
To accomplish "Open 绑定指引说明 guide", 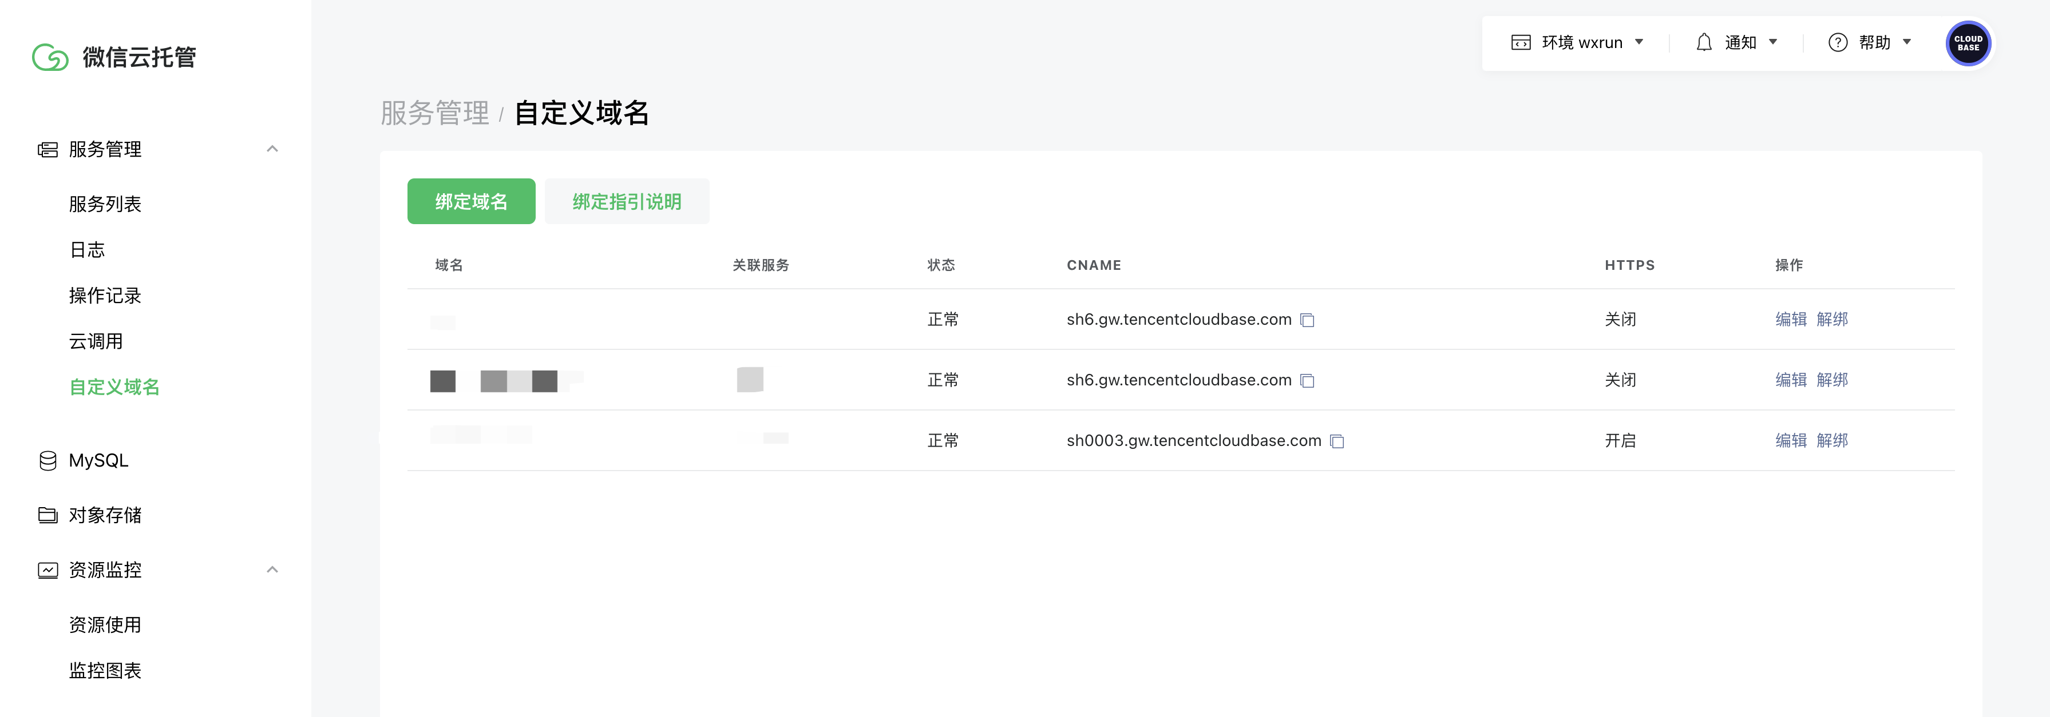I will click(626, 202).
